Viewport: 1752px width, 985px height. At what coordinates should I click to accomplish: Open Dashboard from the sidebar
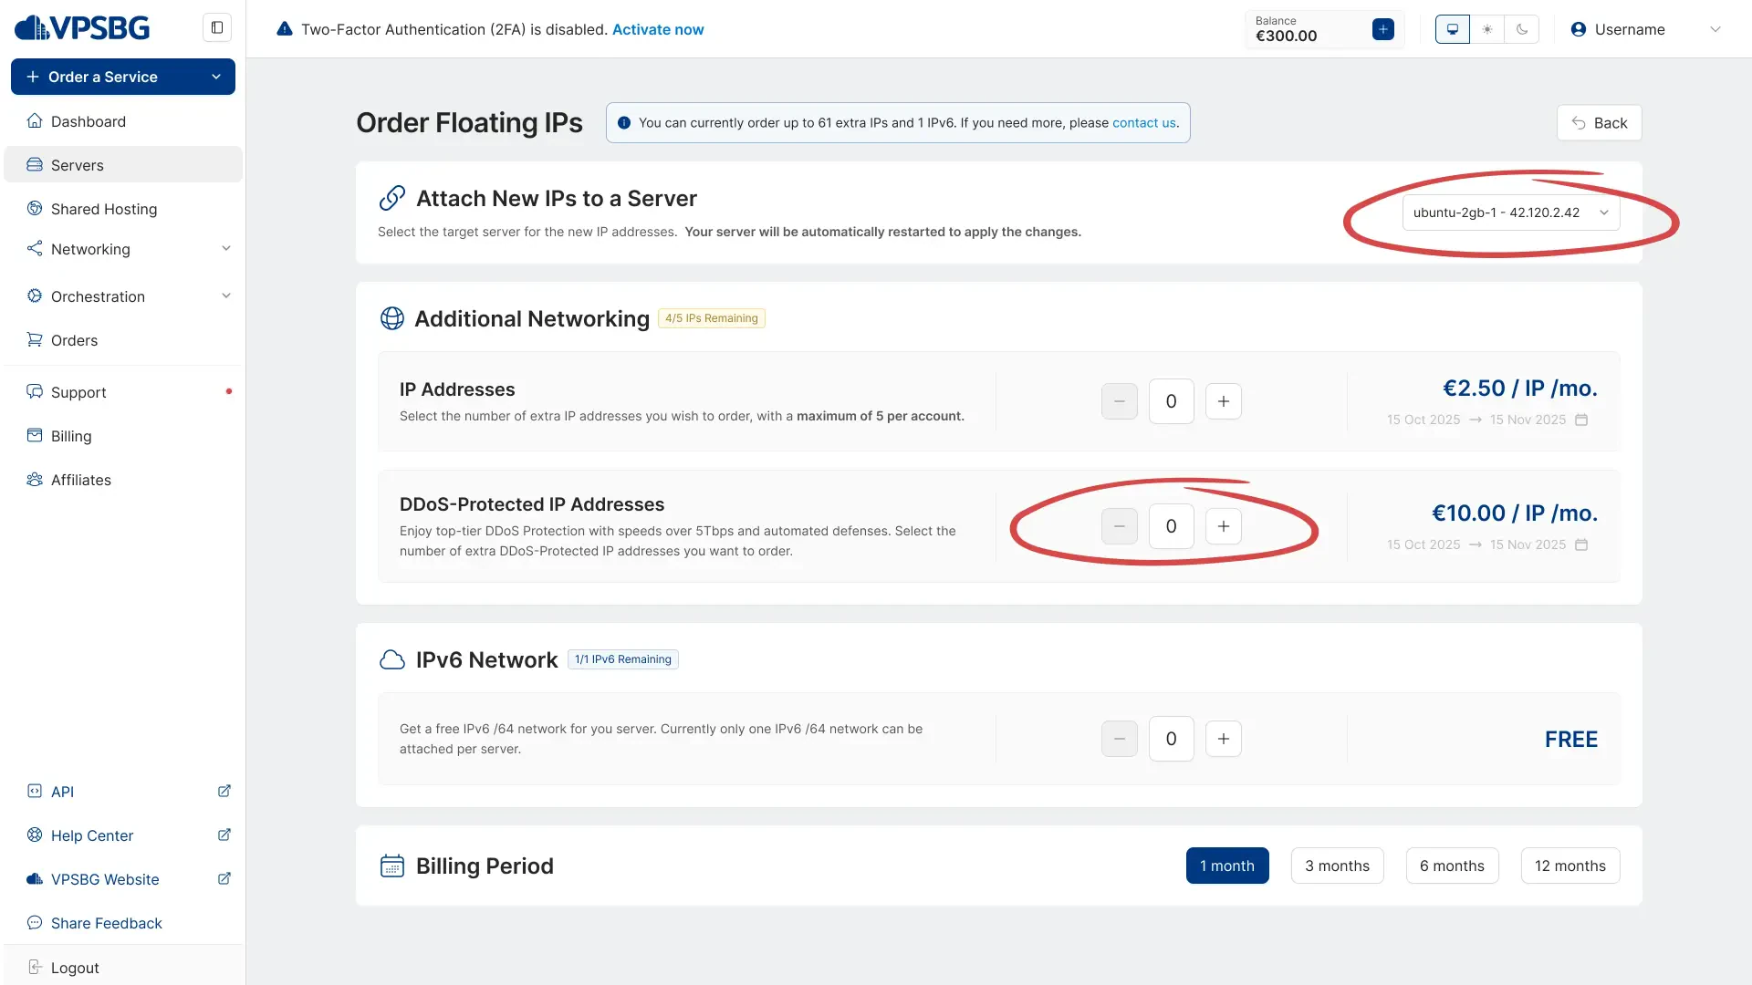(89, 121)
